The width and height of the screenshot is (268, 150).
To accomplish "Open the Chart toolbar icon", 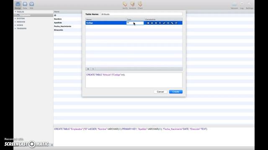I will tap(140, 5).
